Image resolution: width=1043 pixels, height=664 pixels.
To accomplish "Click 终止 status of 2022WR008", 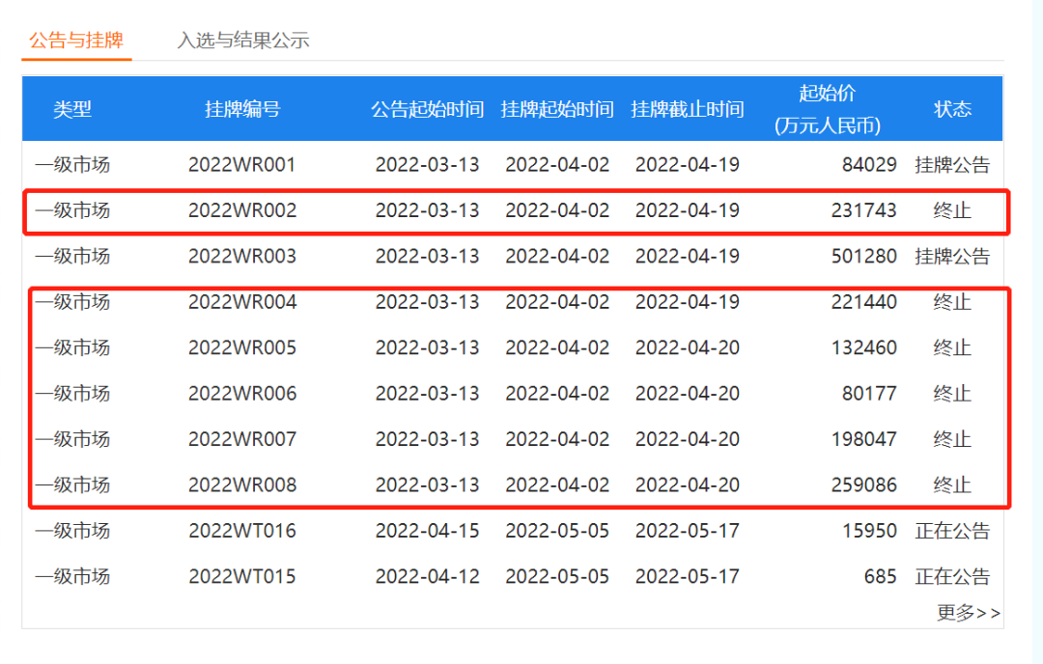I will [952, 485].
